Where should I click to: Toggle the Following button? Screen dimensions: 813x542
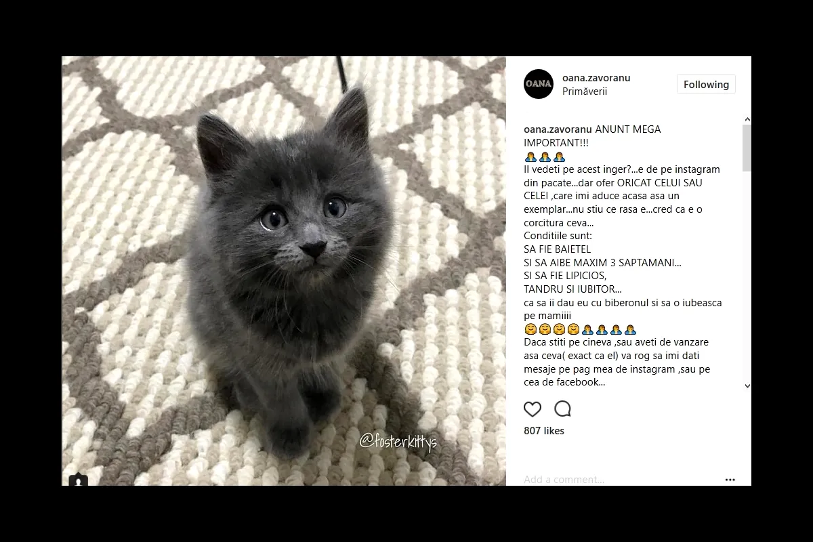[x=706, y=84]
